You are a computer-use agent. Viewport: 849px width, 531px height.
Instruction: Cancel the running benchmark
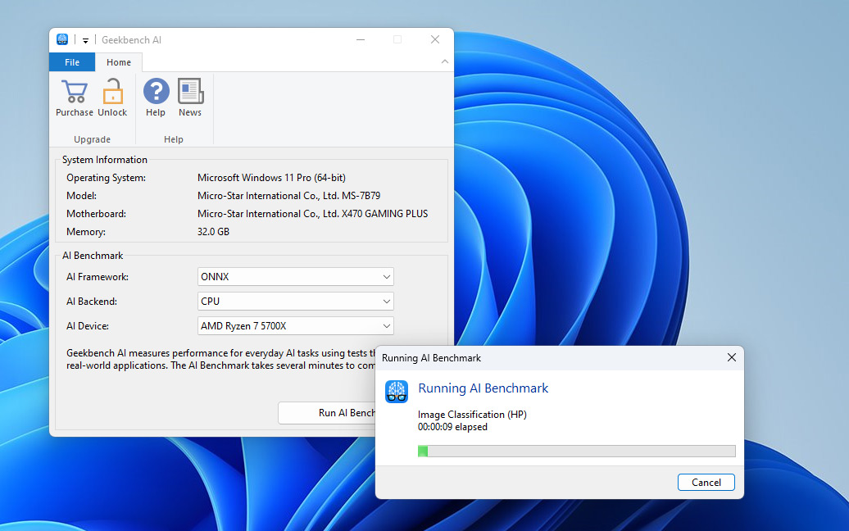[706, 483]
